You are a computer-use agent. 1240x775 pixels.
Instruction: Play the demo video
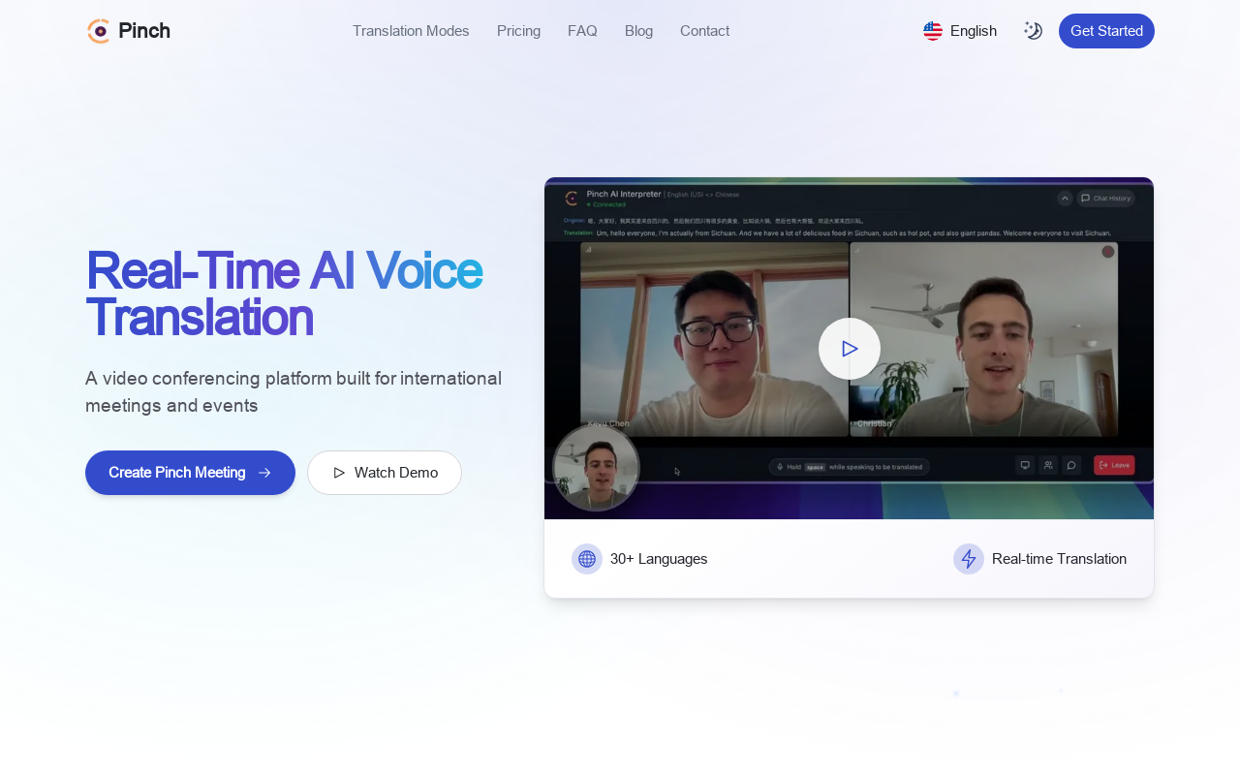point(850,349)
